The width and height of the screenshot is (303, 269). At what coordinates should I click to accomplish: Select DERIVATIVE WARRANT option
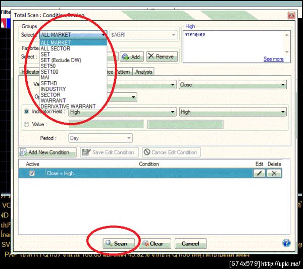coord(73,106)
